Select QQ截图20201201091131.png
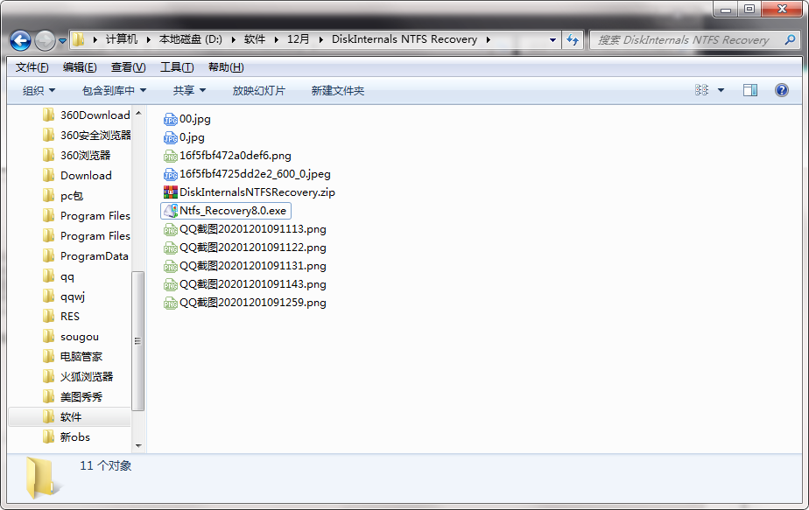809x510 pixels. (245, 266)
